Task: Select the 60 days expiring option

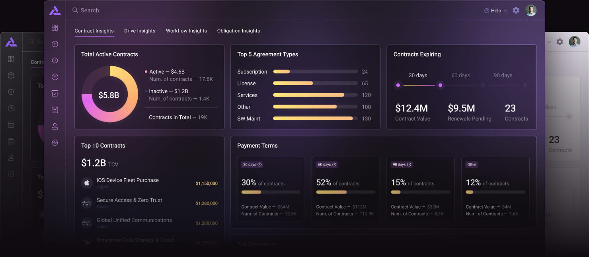Action: (460, 76)
